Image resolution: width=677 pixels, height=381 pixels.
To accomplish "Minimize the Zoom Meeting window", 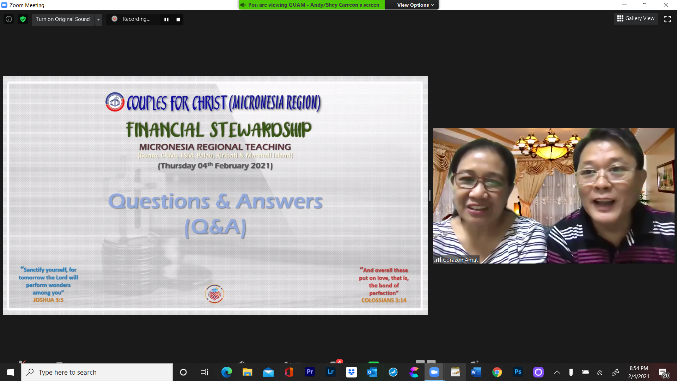I will [x=624, y=5].
